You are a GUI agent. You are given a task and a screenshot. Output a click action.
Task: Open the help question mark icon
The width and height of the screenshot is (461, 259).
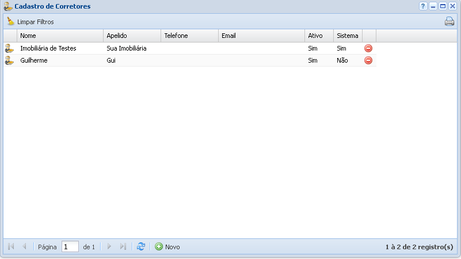(423, 6)
